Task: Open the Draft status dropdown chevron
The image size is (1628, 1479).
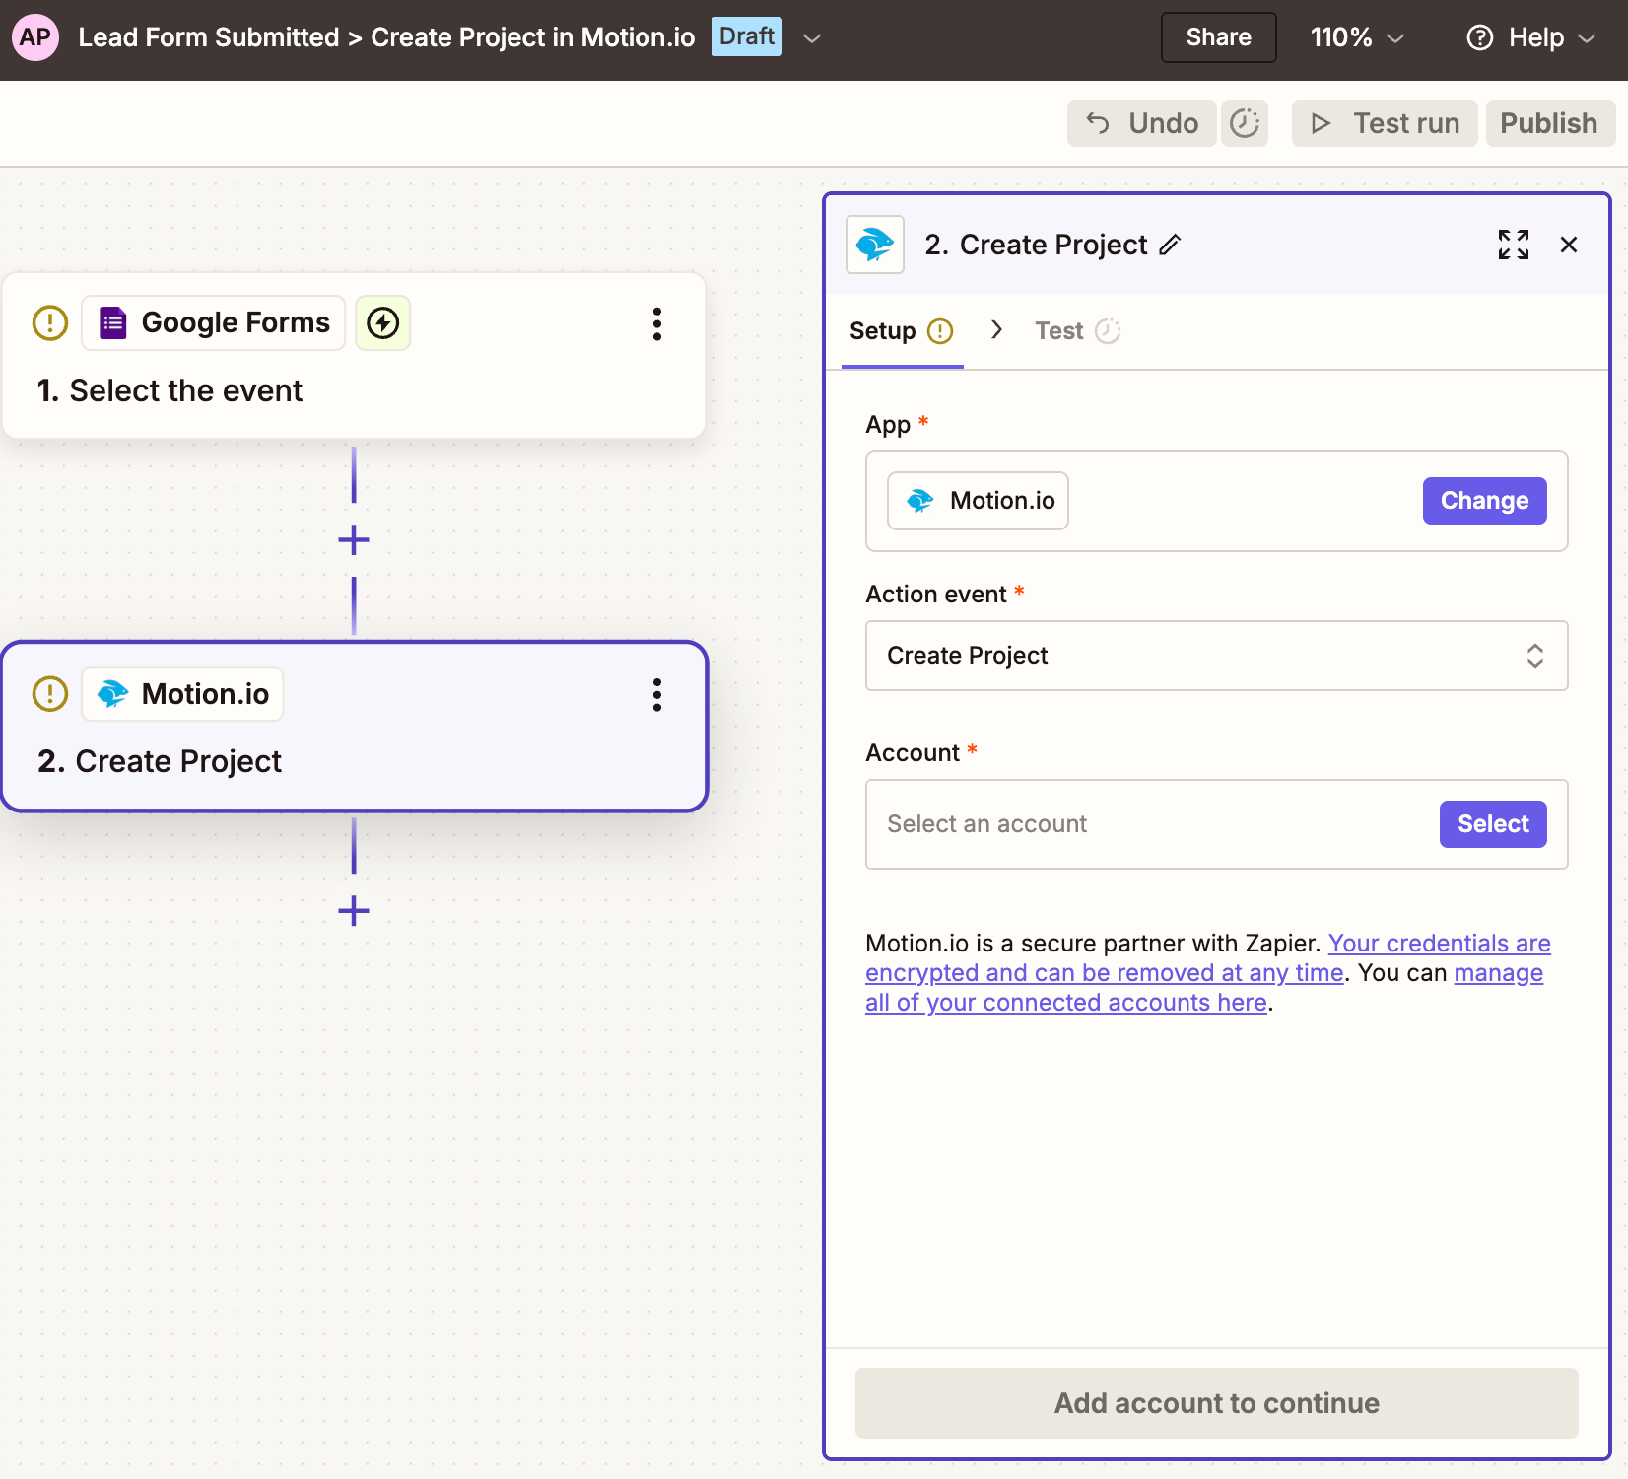Action: pos(812,38)
